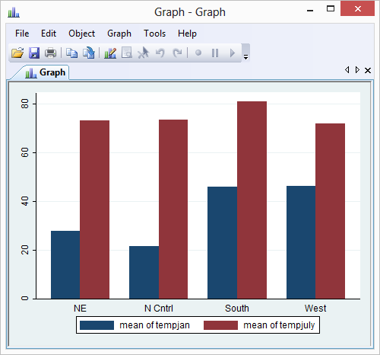Click the window title bar graph icon
This screenshot has height=355, width=380.
pyautogui.click(x=14, y=12)
